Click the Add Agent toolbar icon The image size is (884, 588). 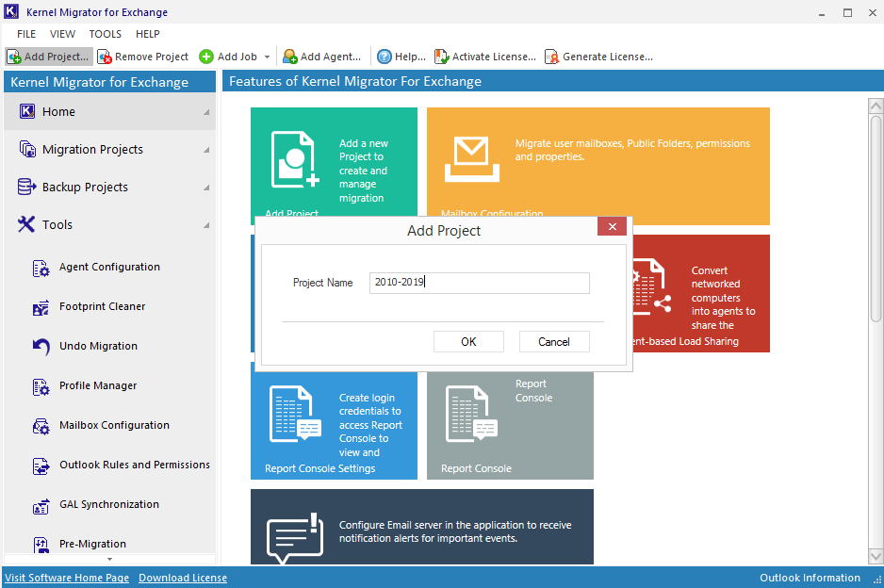tap(290, 57)
